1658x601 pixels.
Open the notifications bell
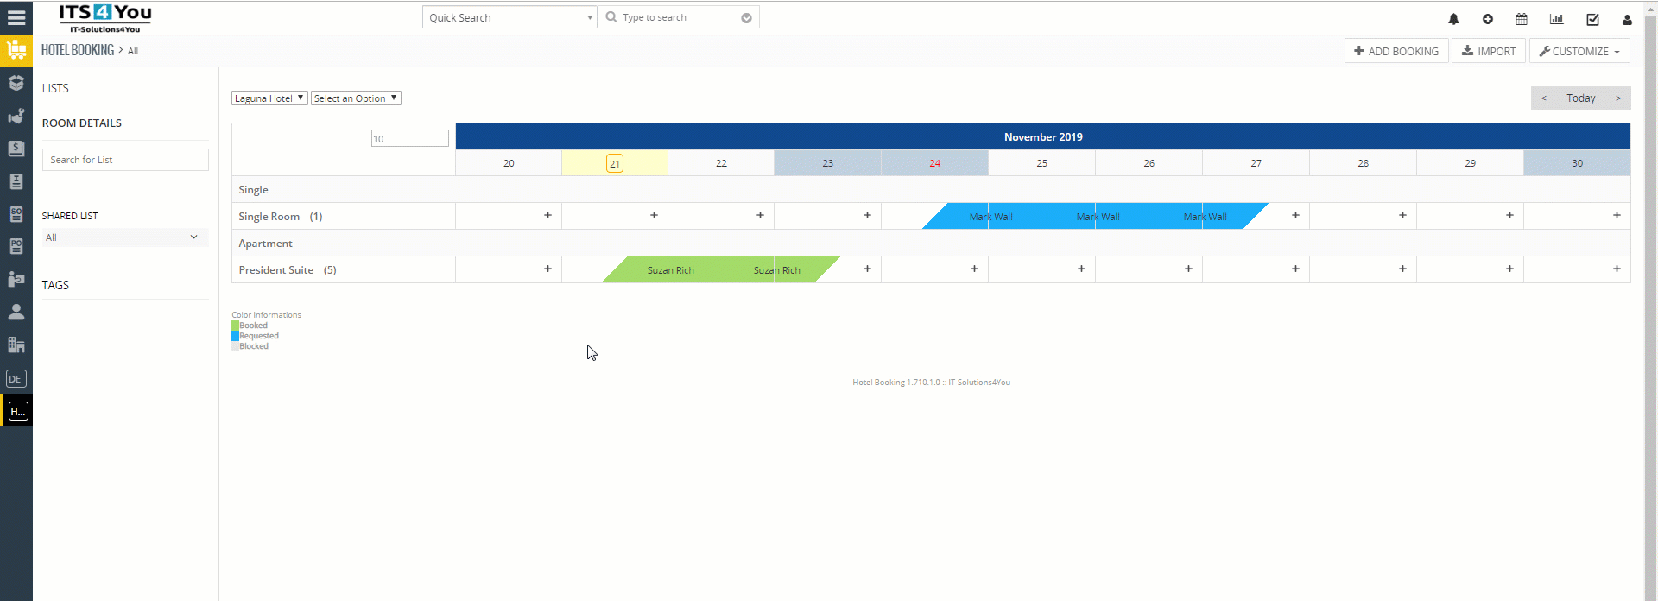(x=1453, y=19)
